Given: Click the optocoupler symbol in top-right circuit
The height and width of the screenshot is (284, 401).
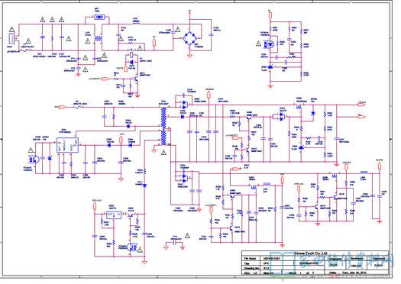Looking at the screenshot, I should pos(269,44).
